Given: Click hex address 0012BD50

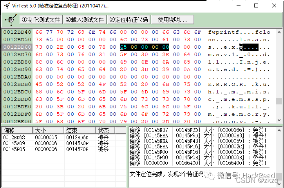Looking at the screenshot, I should tap(17, 40).
